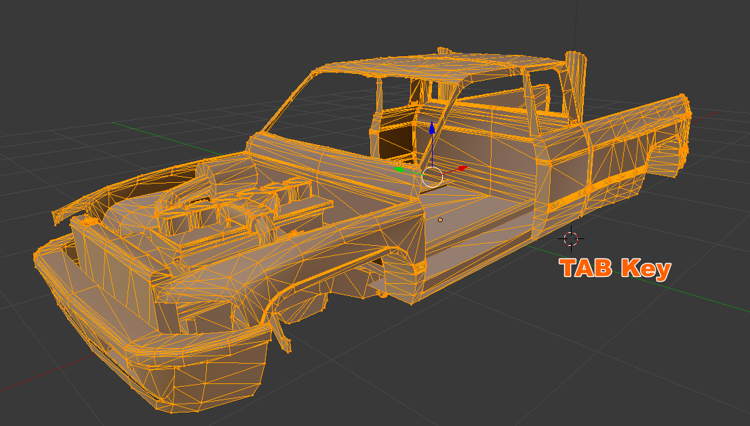Click the small orange object origin dot

[441, 219]
